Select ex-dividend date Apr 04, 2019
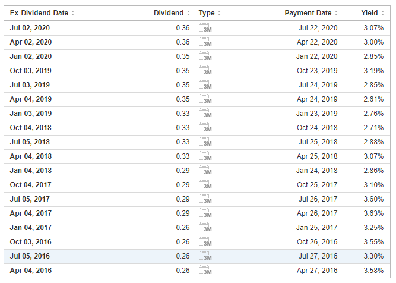Viewport: 396px width, 283px height. pos(31,99)
